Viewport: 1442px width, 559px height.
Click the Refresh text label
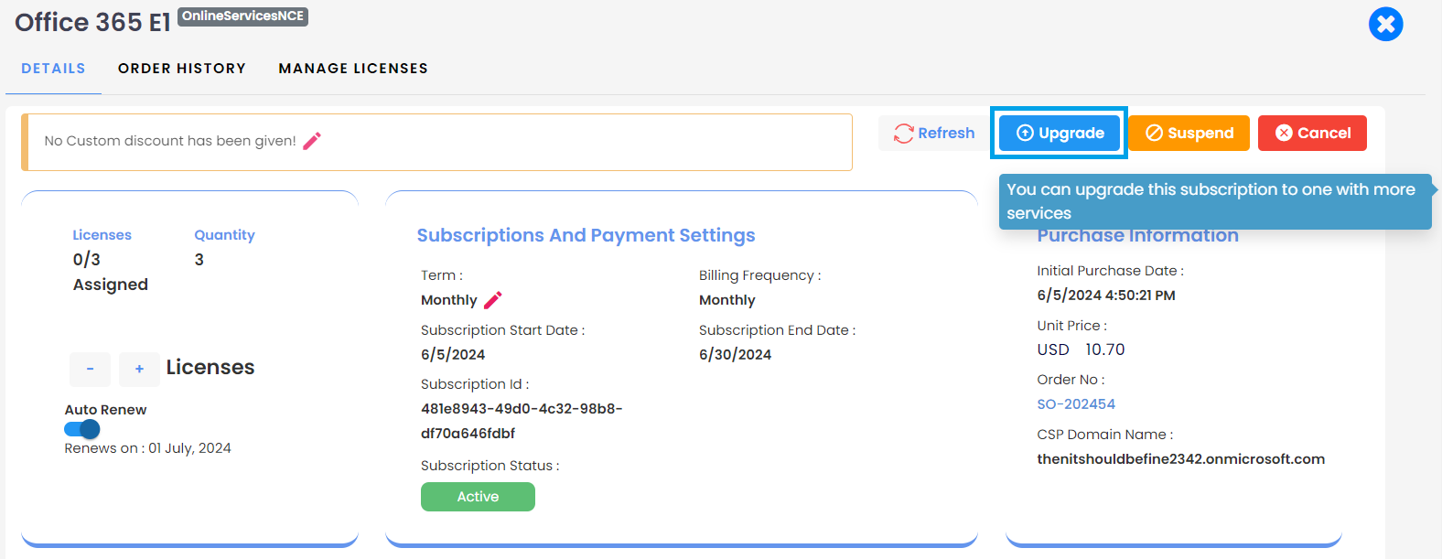[946, 134]
